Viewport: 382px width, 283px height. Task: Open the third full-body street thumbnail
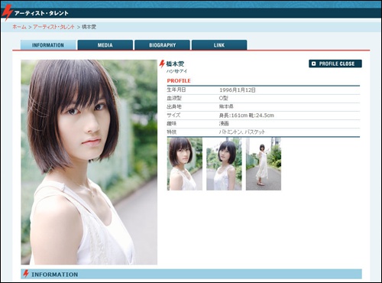264,164
